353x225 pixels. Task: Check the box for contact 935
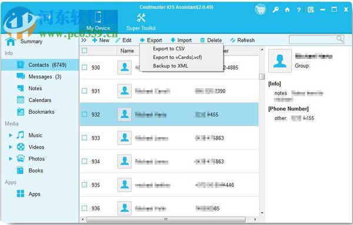[x=84, y=184]
